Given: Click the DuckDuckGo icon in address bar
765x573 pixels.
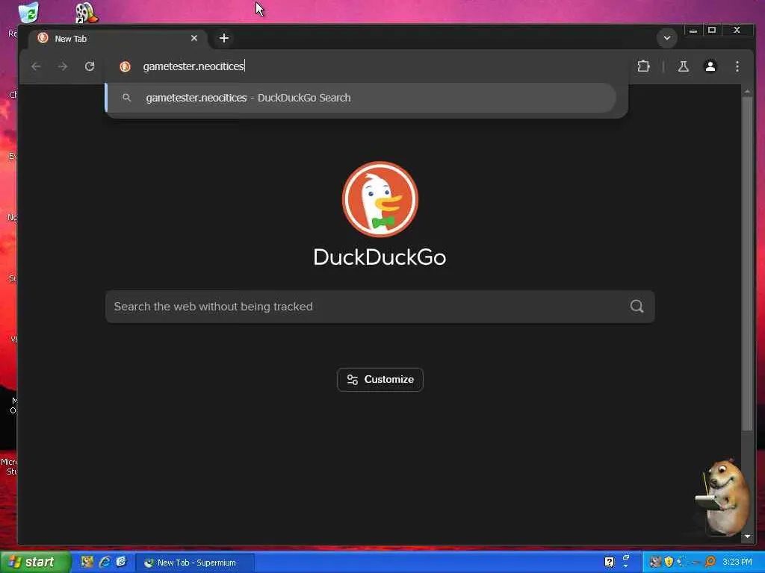Looking at the screenshot, I should [126, 66].
